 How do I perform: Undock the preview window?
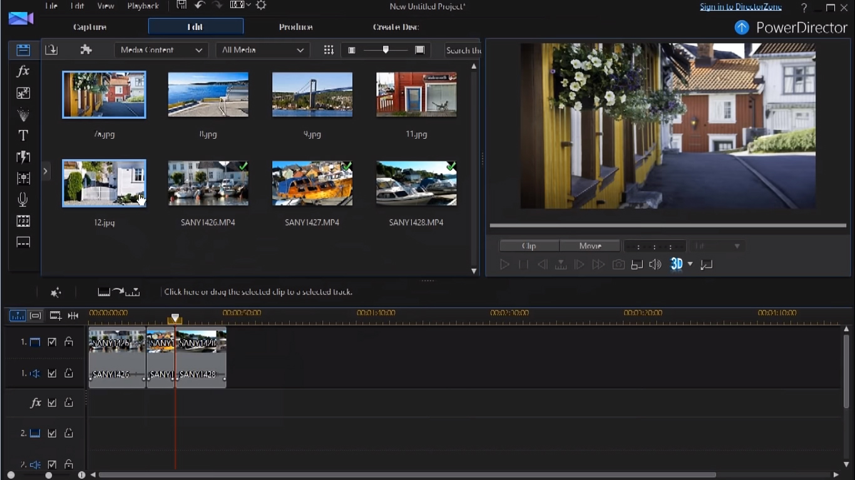tap(707, 264)
